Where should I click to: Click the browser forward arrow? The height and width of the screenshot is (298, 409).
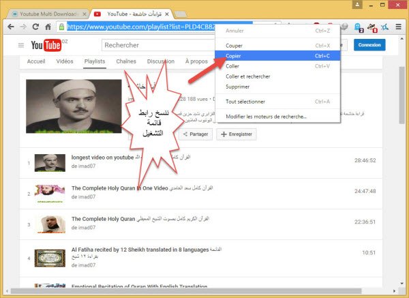coord(23,27)
